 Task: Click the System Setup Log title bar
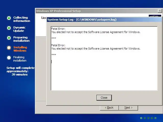click(x=104, y=20)
